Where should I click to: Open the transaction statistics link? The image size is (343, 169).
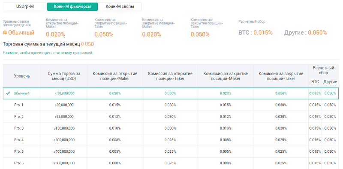pyautogui.click(x=48, y=53)
